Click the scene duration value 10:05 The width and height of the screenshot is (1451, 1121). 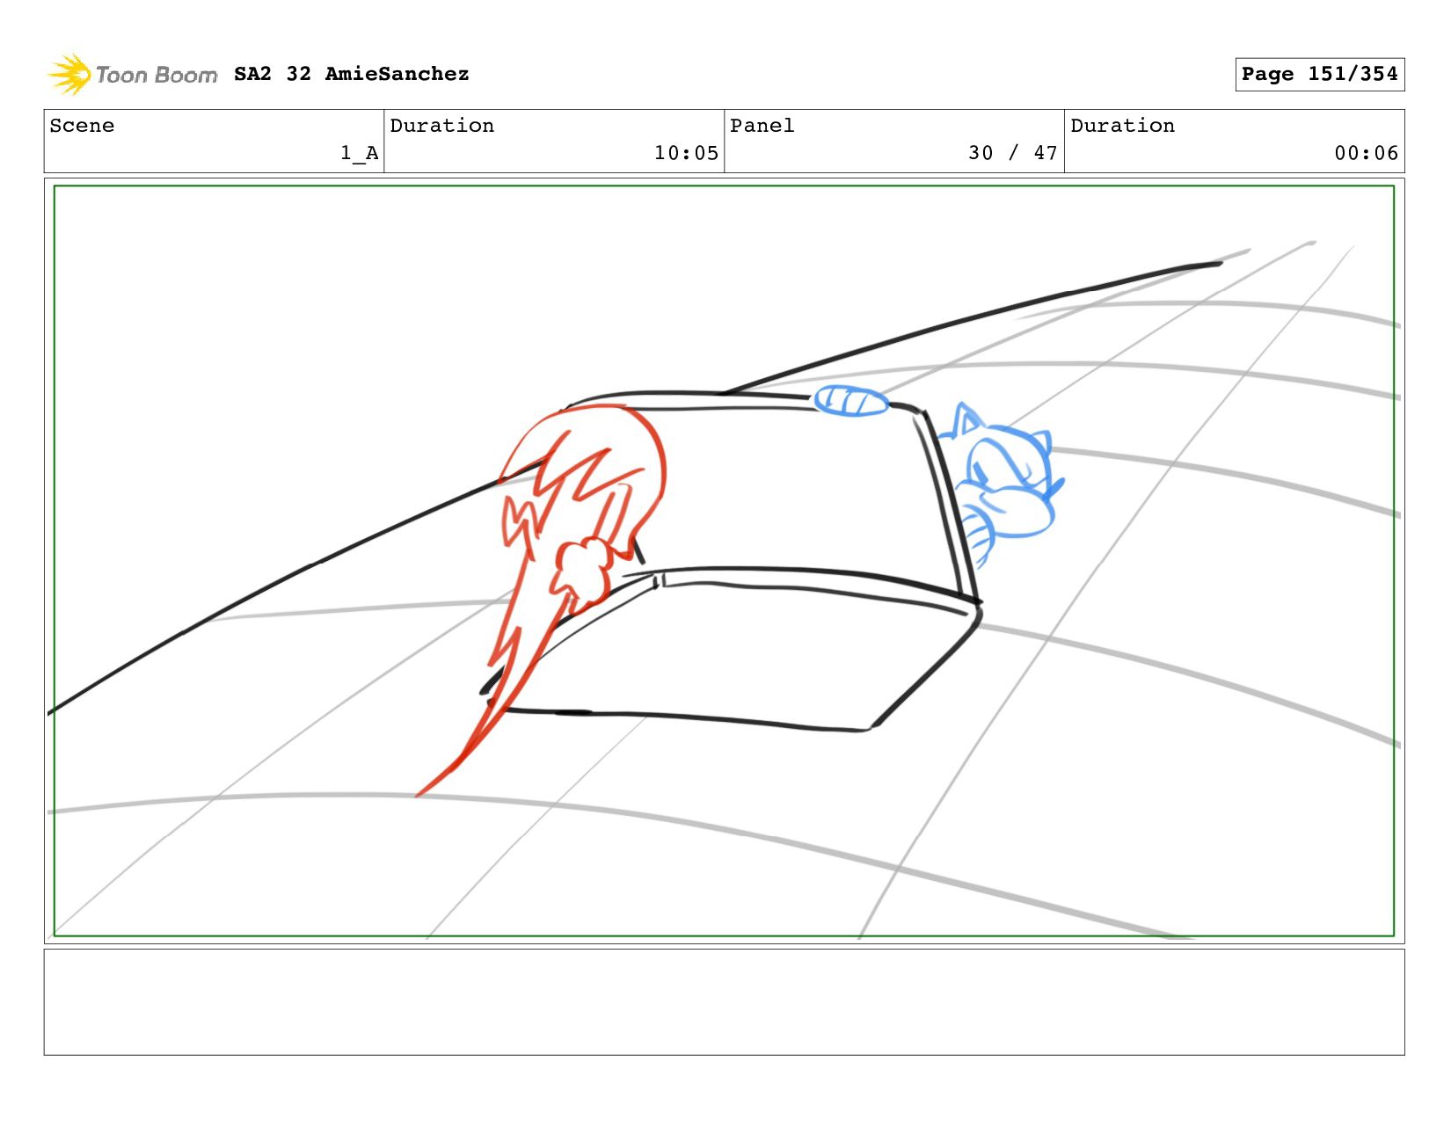click(686, 153)
